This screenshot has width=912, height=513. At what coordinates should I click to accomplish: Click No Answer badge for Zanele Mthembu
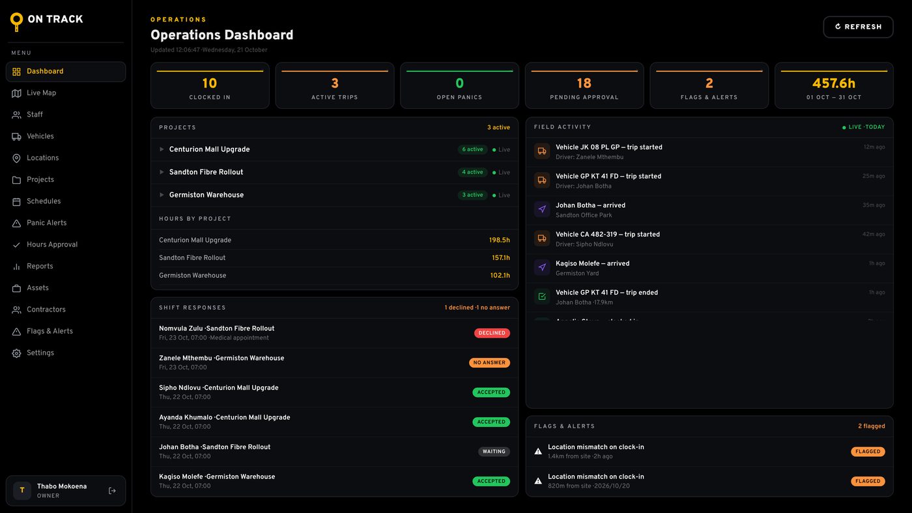[x=489, y=362]
